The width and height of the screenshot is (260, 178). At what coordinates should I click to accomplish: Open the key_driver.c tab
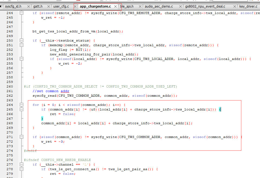tap(248, 6)
